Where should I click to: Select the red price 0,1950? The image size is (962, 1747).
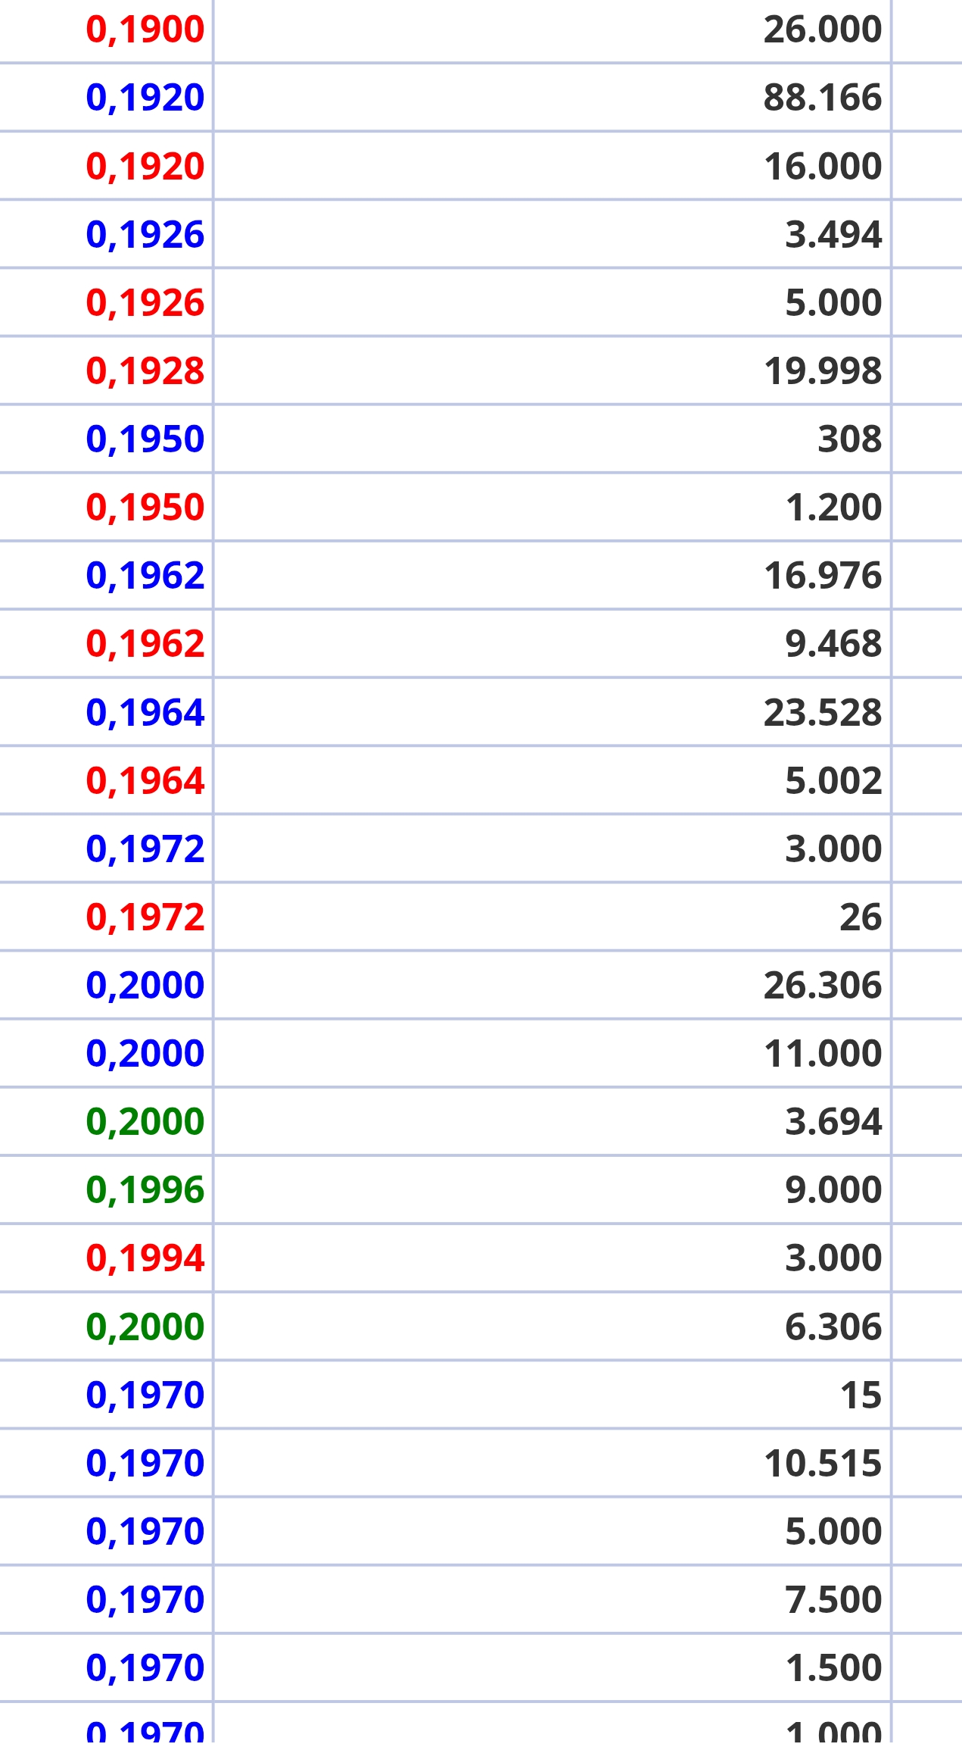[x=145, y=508]
